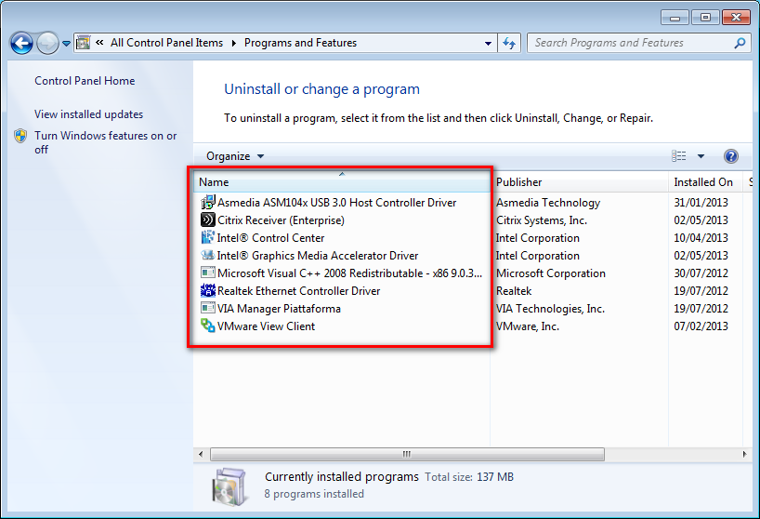Click the change view icon

tap(678, 155)
